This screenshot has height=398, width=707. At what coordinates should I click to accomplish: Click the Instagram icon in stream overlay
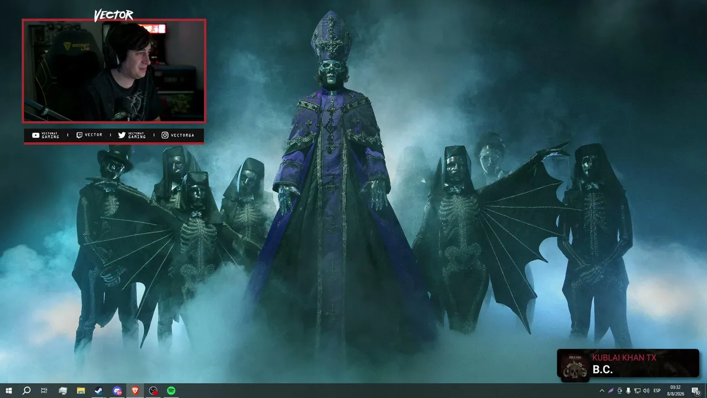pyautogui.click(x=165, y=135)
